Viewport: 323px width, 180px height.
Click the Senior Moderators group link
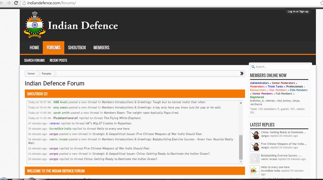point(283,83)
